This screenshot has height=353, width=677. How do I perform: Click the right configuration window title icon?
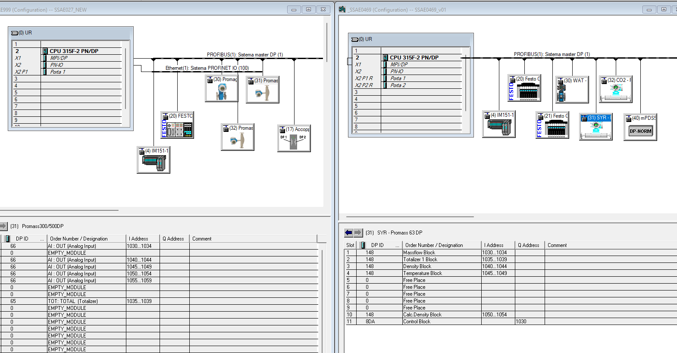click(342, 9)
